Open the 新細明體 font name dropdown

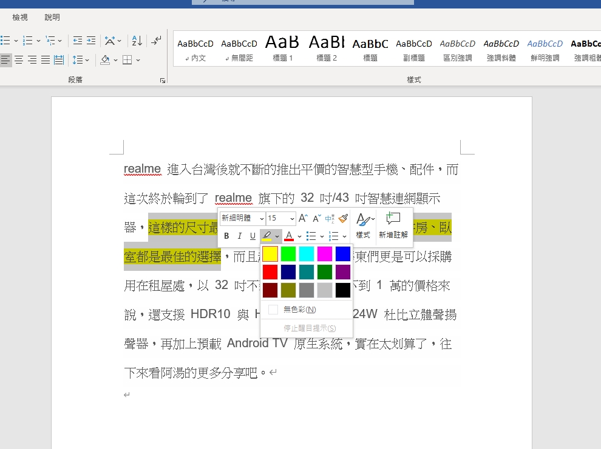click(262, 218)
